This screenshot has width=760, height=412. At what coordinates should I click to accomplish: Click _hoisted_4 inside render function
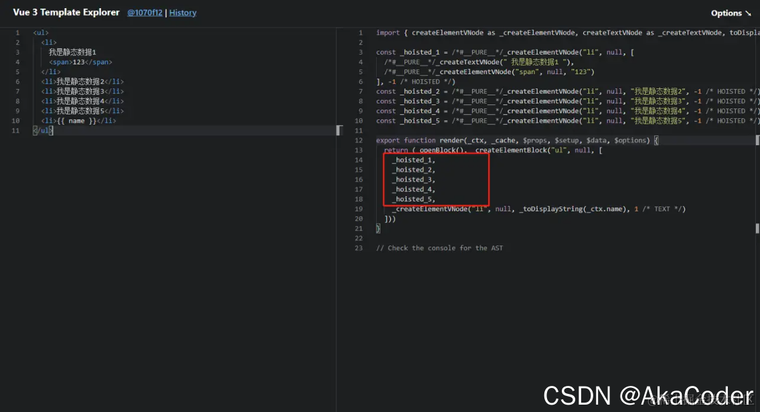[414, 190]
